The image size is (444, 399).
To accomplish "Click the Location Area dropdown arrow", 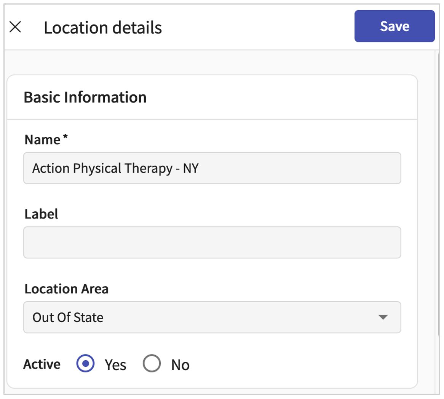I will 383,317.
